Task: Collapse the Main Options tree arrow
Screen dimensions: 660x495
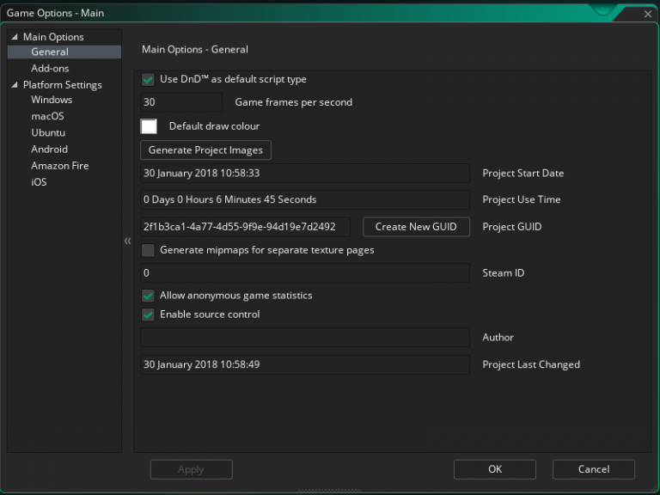Action: [15, 37]
